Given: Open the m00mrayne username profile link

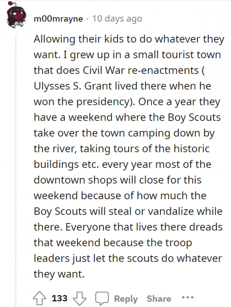Looking at the screenshot, I should click(58, 19).
